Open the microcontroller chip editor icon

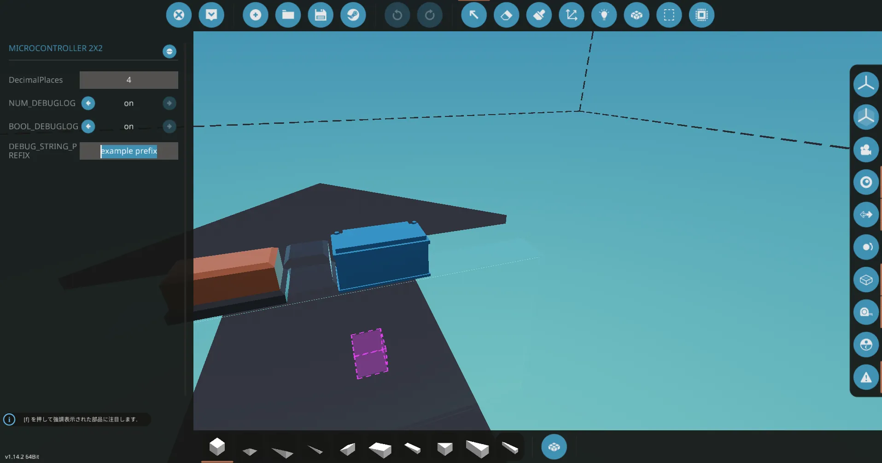tap(701, 15)
